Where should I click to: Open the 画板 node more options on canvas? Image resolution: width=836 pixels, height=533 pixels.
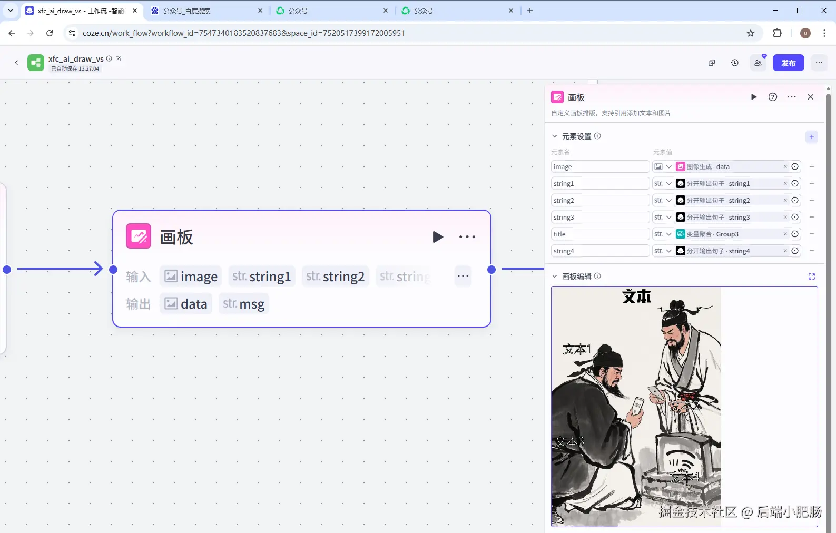click(467, 237)
